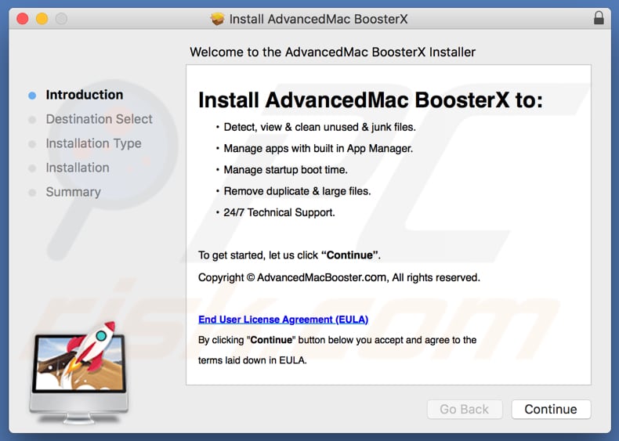619x441 pixels.
Task: Select the Installation step in sidebar
Action: pyautogui.click(x=78, y=168)
